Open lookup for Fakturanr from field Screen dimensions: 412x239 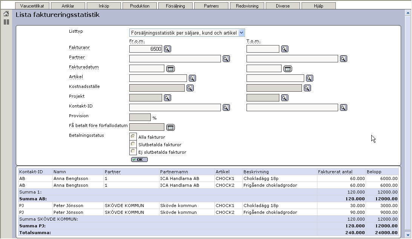(x=167, y=49)
